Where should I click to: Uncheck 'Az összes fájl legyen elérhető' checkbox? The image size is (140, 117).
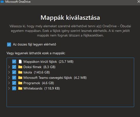coord(9,45)
